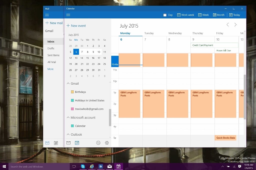Click More folders link in Mail
This screenshot has width=256, height=170.
click(x=50, y=69)
